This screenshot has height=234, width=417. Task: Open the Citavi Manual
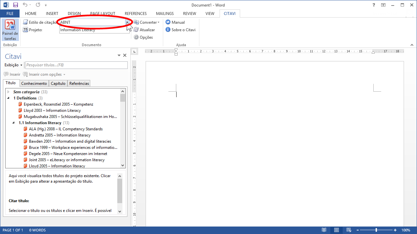pos(175,22)
